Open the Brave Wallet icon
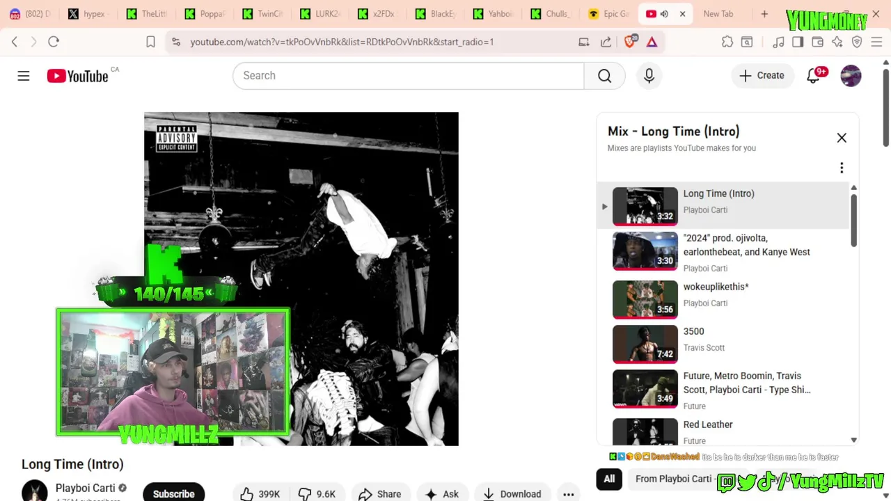This screenshot has width=891, height=501. (x=818, y=42)
